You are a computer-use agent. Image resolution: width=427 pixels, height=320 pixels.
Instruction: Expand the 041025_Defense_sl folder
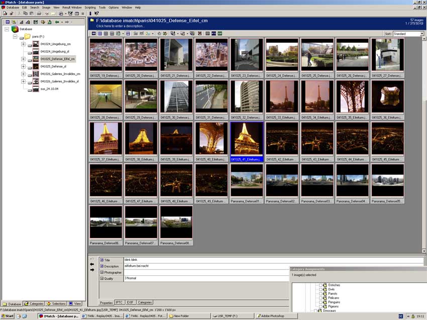[23, 66]
